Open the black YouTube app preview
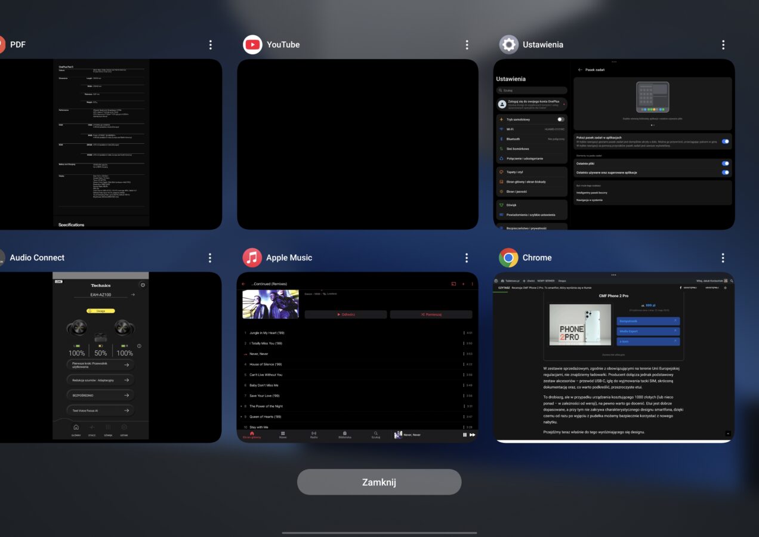The width and height of the screenshot is (759, 537). pyautogui.click(x=357, y=144)
